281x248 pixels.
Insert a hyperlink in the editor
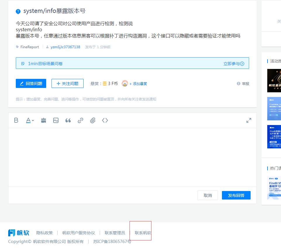pos(80,120)
